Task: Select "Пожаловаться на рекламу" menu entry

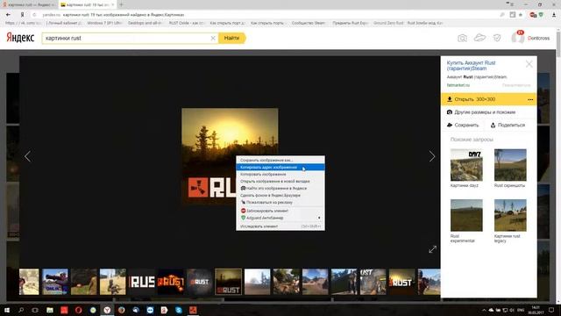Action: coord(280,203)
